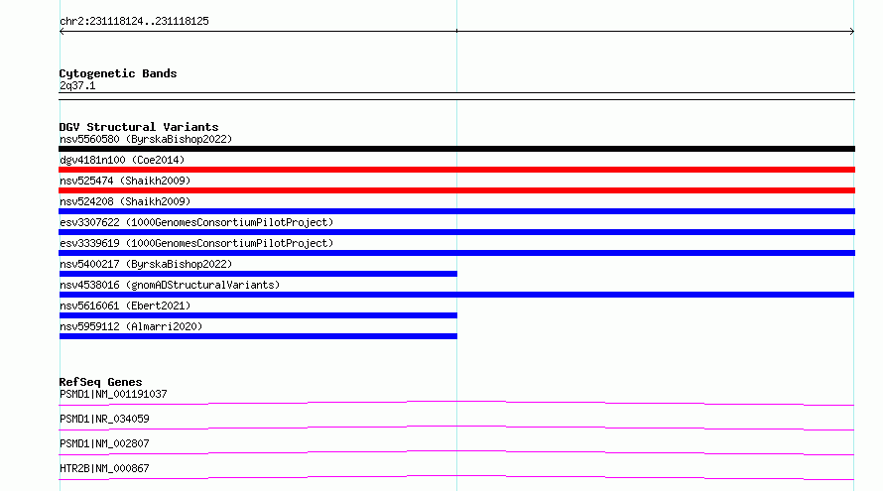Select PSMD1|NM_002807 transcript label

click(x=104, y=443)
